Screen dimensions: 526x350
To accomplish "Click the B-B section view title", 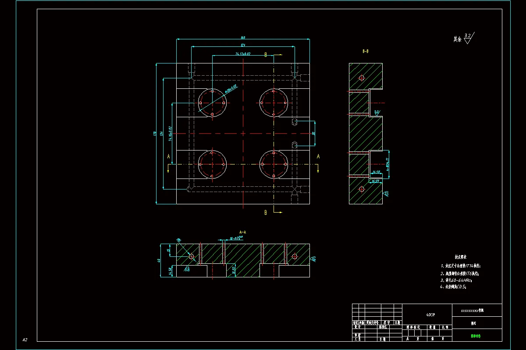I will [365, 51].
